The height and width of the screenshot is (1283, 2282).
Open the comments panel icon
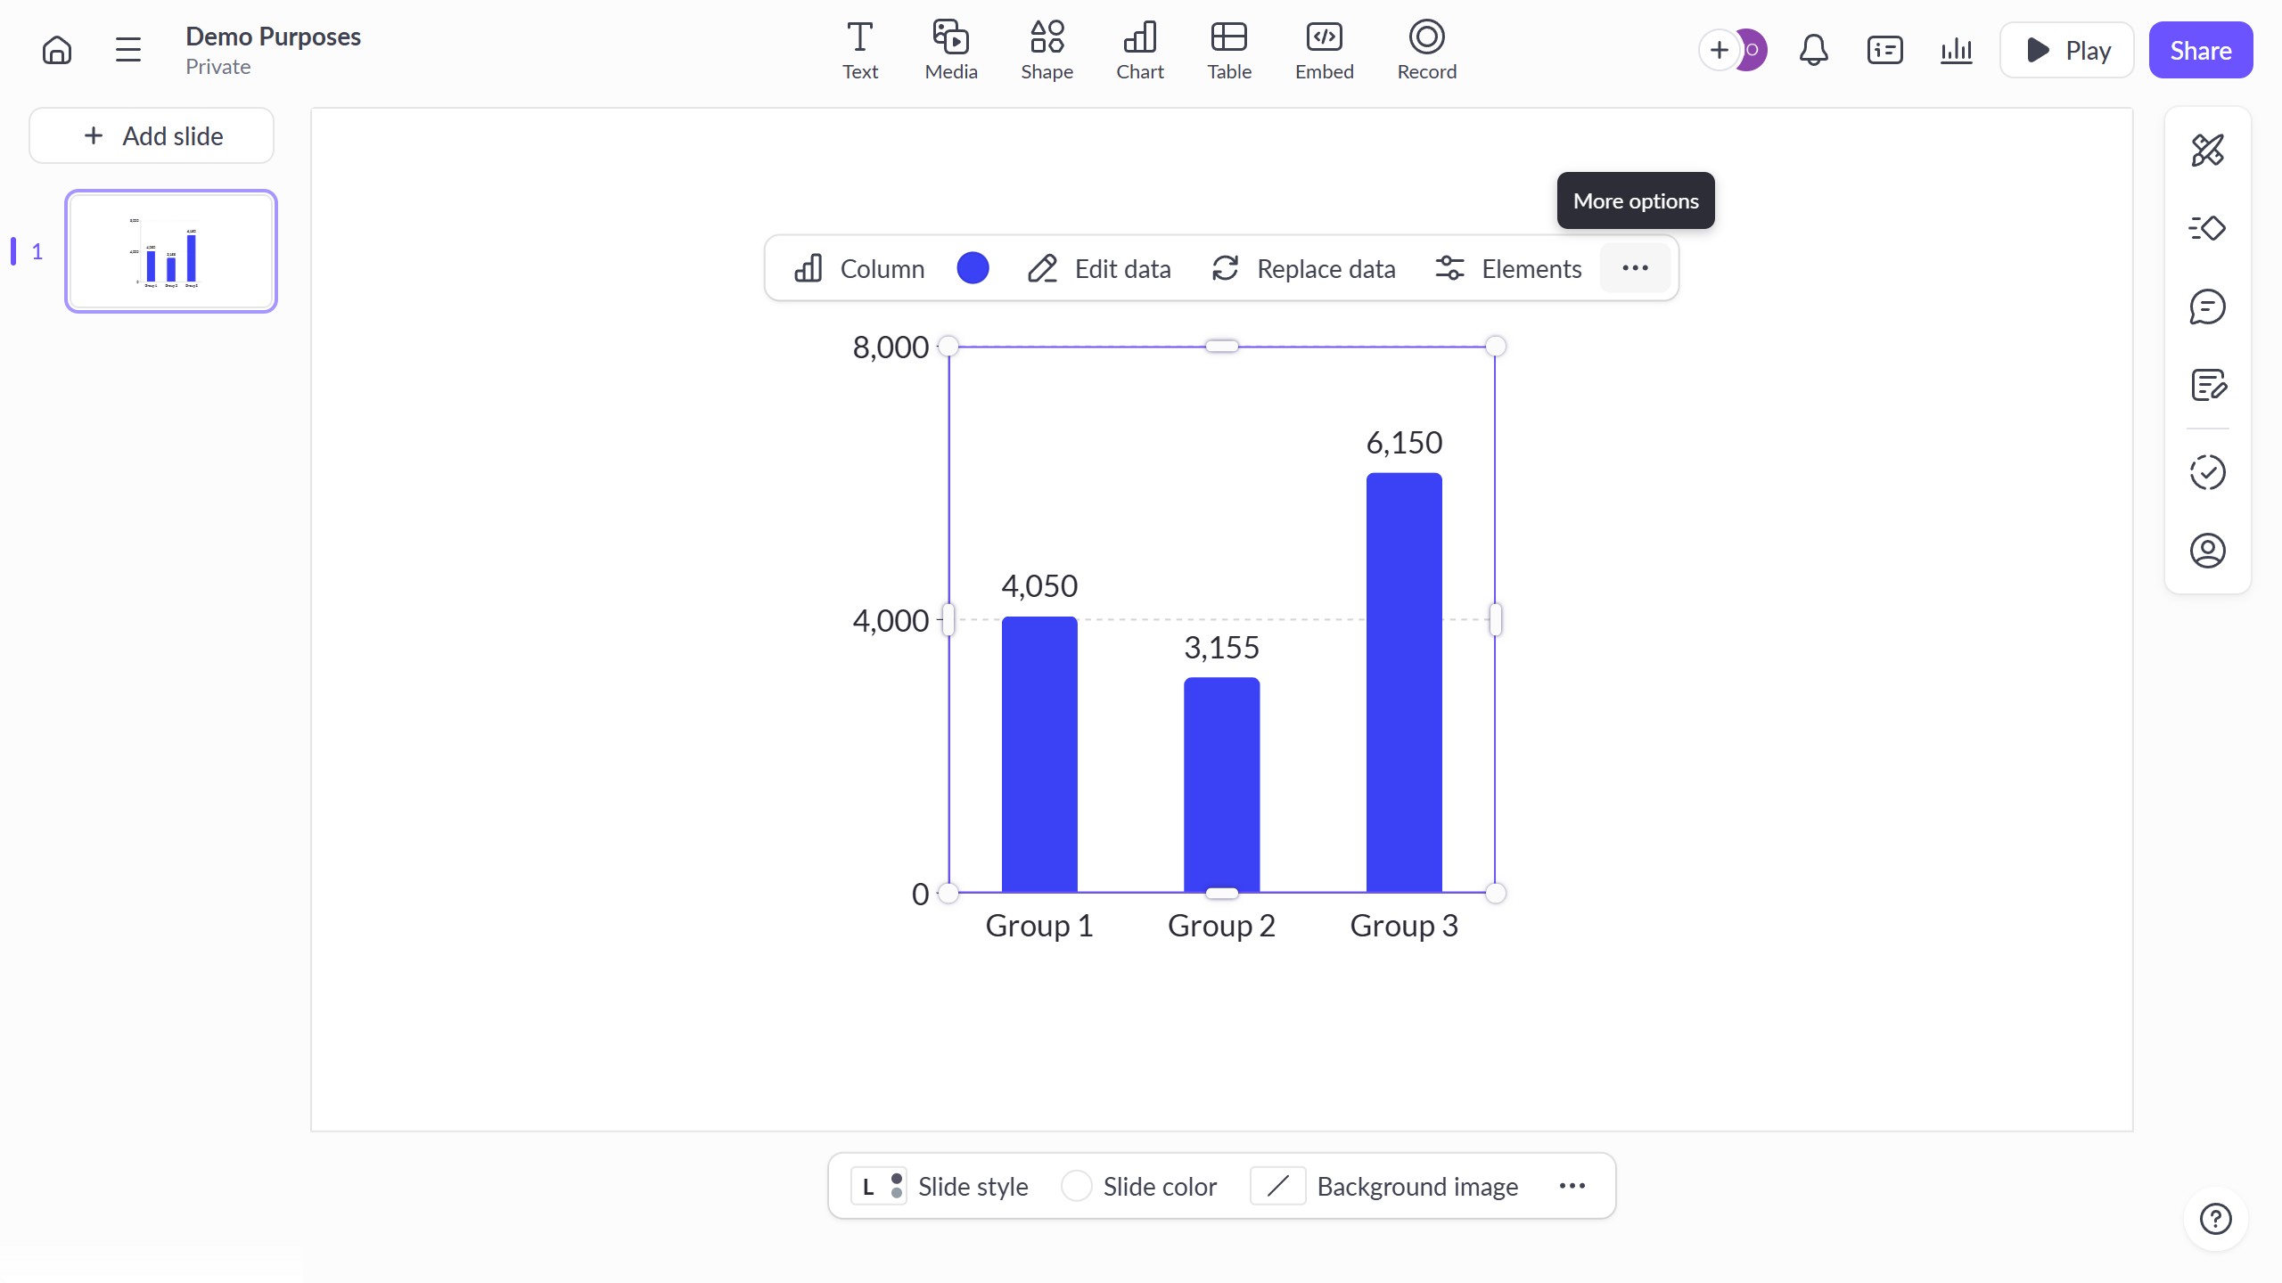pos(2207,307)
